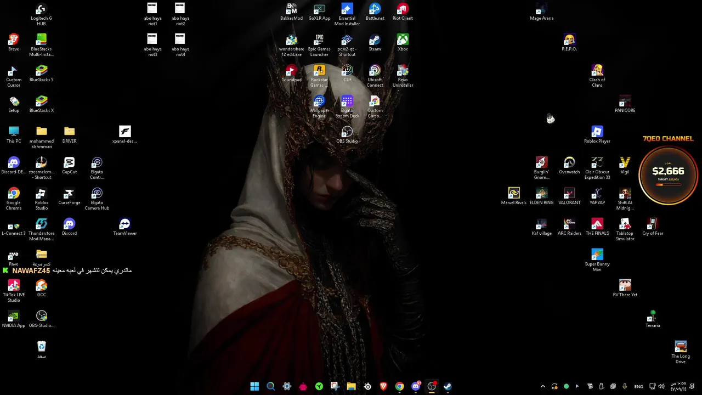The height and width of the screenshot is (395, 702).
Task: Select the Recycle Bin icon
Action: click(x=41, y=350)
